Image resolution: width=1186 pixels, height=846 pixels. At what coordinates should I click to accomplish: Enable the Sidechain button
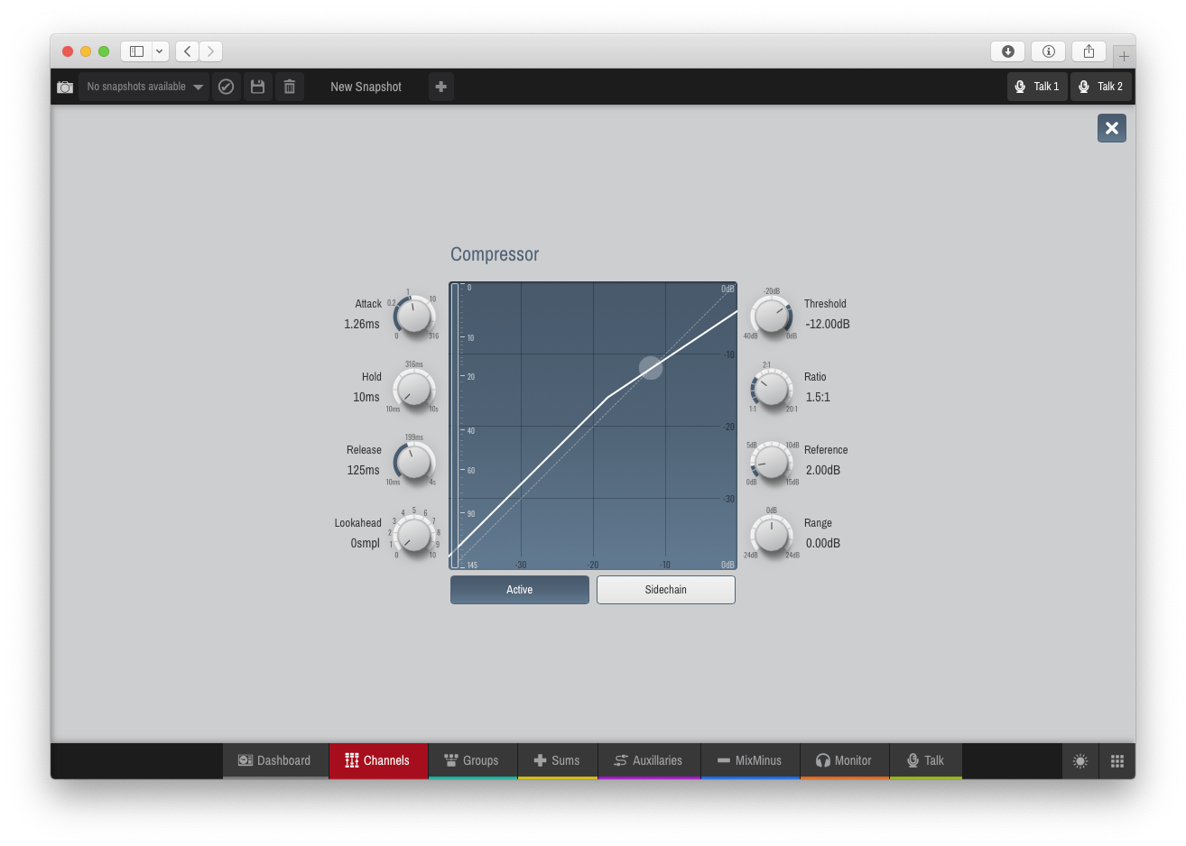click(x=666, y=590)
